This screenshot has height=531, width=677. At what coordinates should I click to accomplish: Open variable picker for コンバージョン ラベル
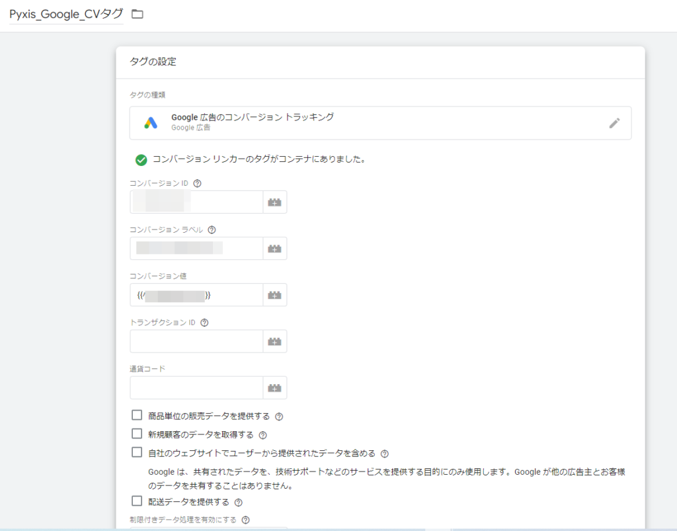(274, 249)
